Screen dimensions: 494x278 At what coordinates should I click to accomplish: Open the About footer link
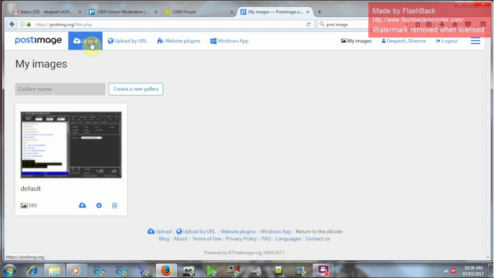coord(180,239)
